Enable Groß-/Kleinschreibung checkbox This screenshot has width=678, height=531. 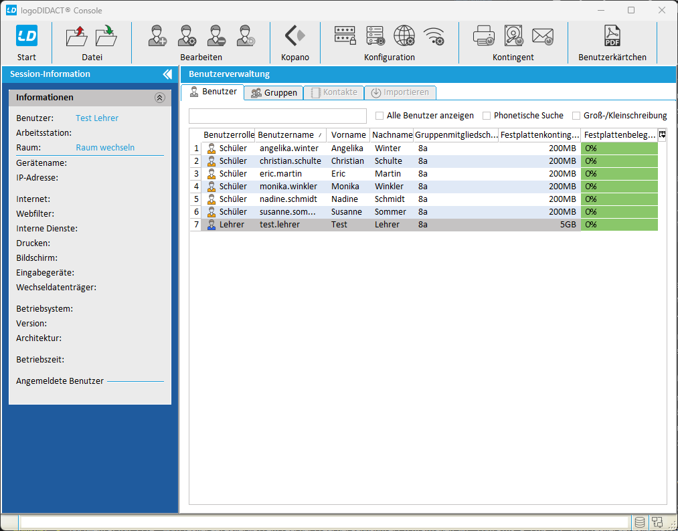click(576, 116)
